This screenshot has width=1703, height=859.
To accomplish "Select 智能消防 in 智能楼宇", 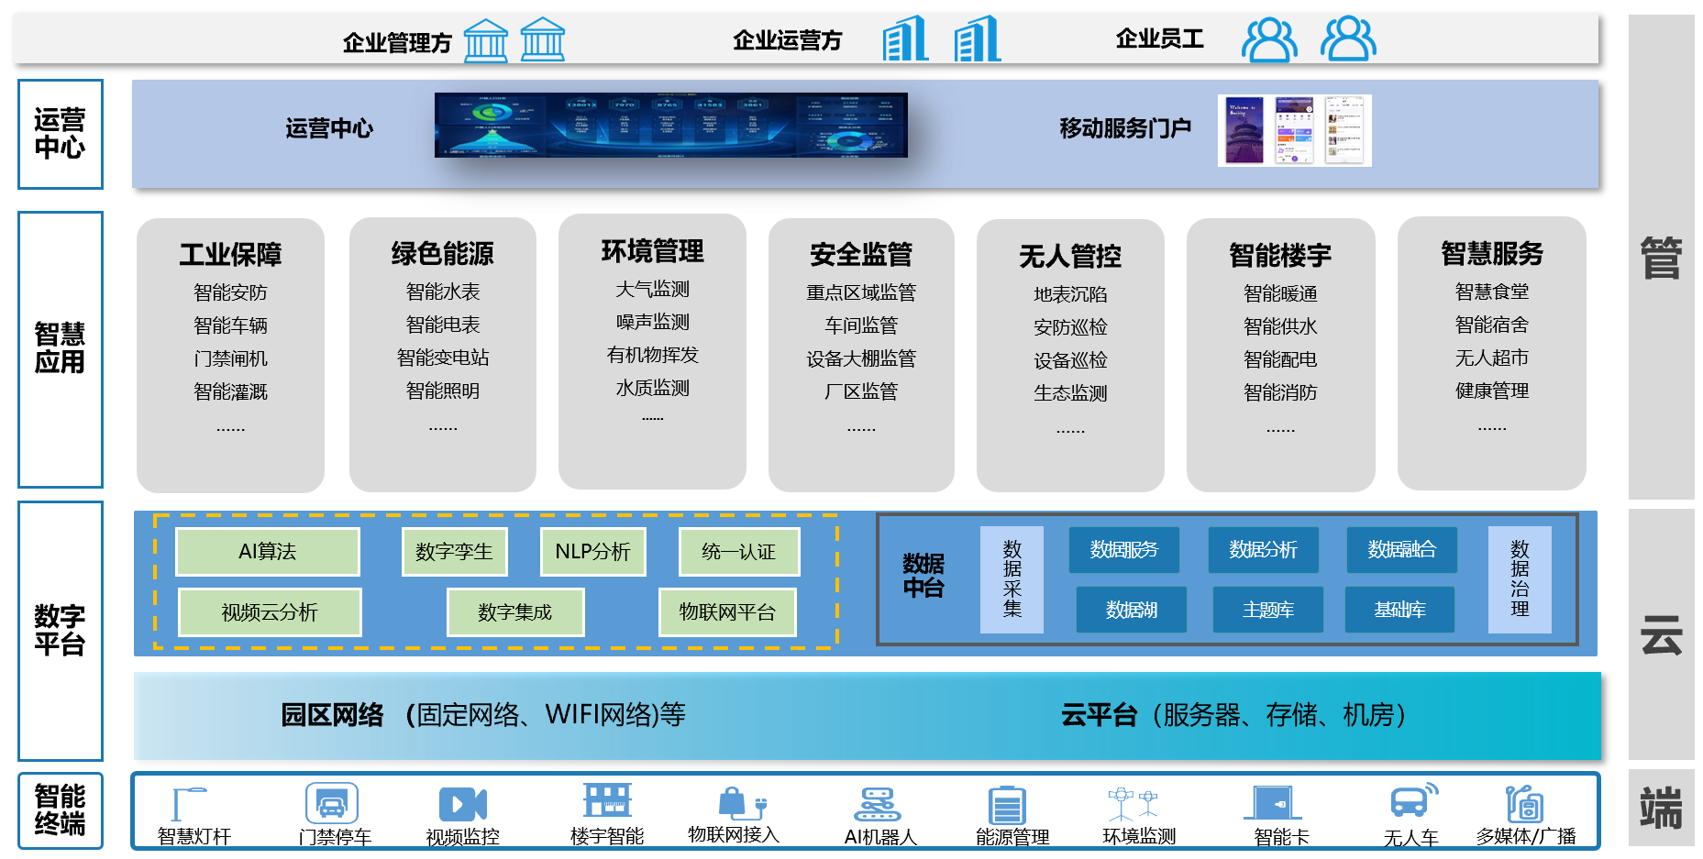I will point(1280,392).
